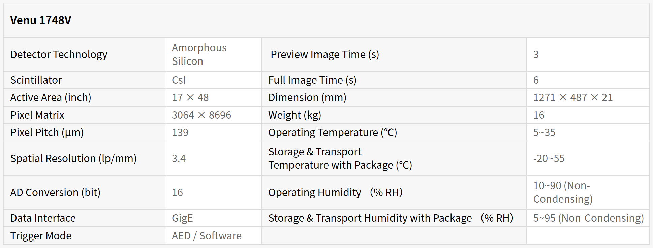Click the operating temperature value 5~35

point(544,132)
